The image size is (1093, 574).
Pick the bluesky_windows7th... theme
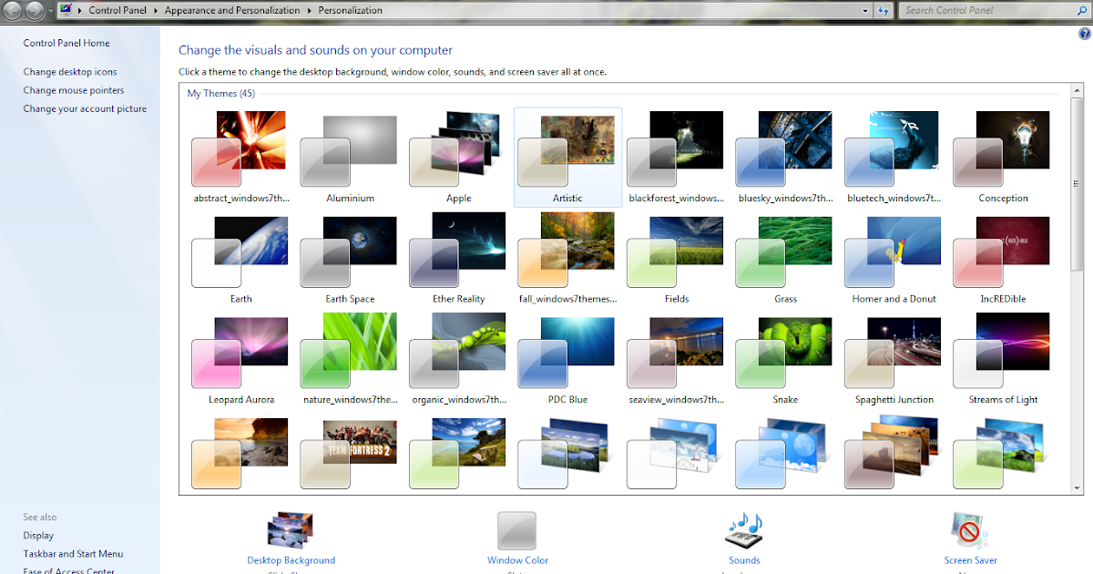(785, 158)
